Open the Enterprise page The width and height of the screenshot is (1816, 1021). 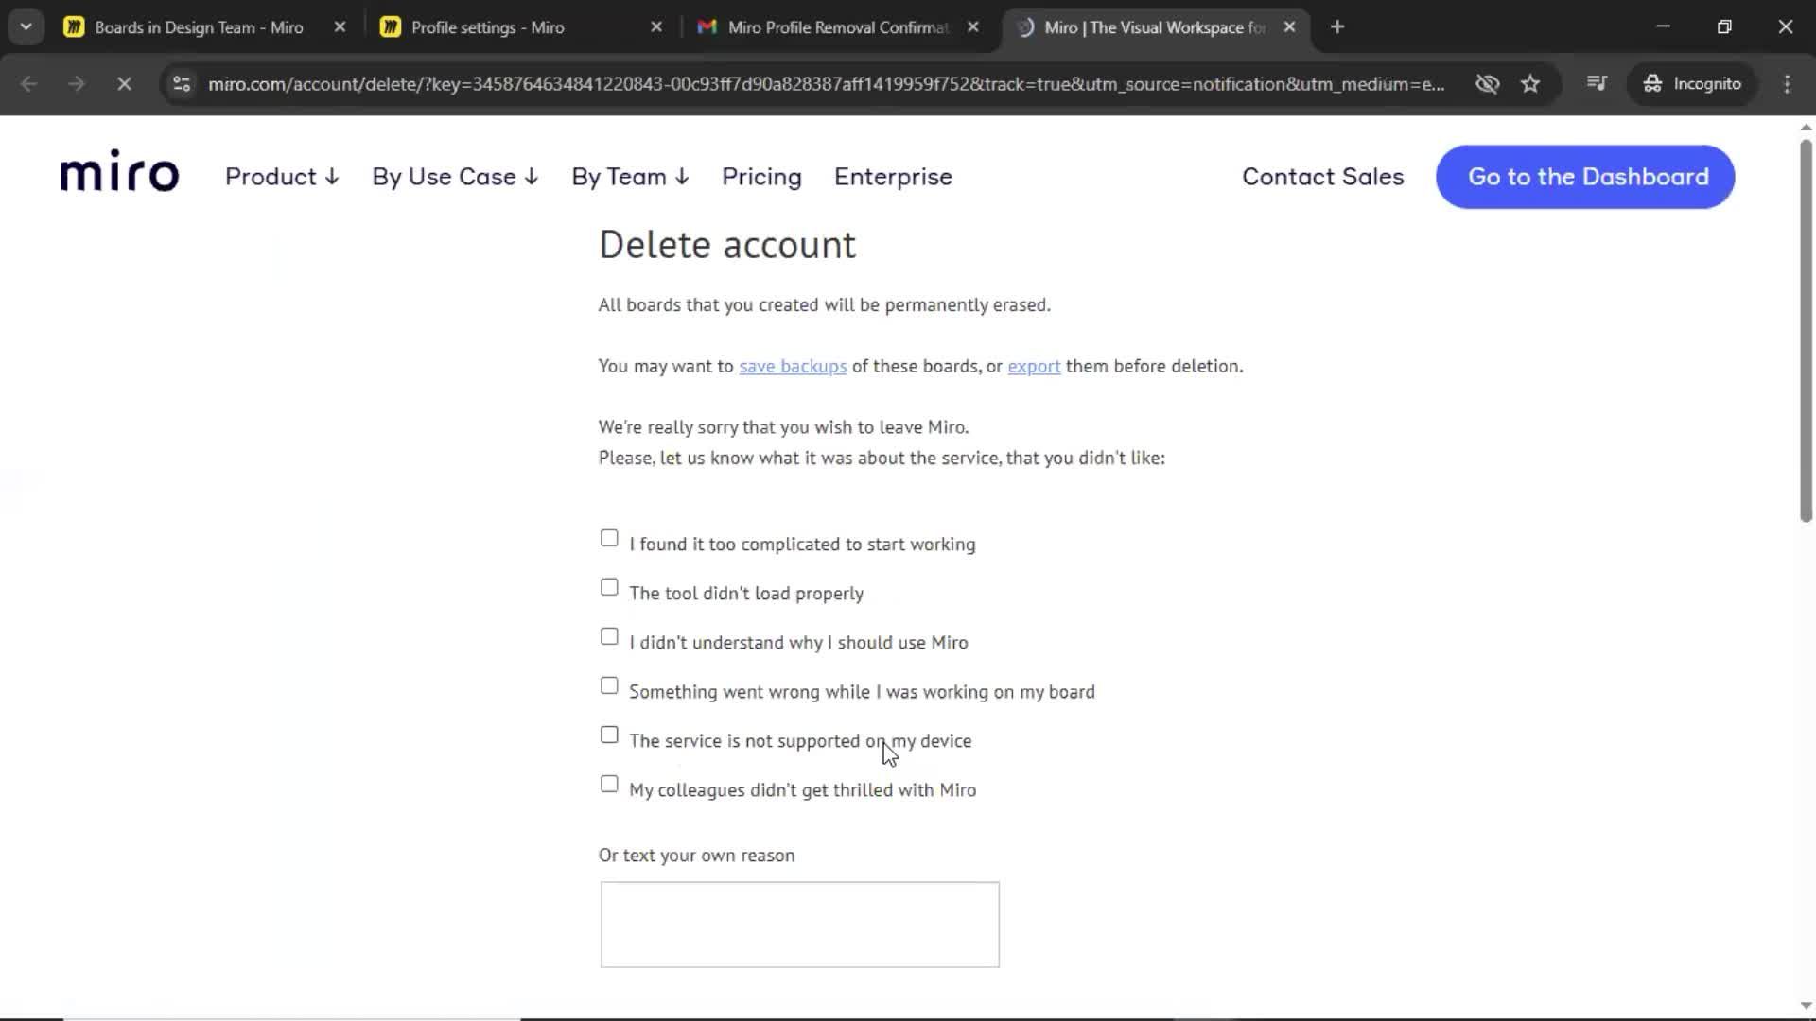(x=893, y=177)
